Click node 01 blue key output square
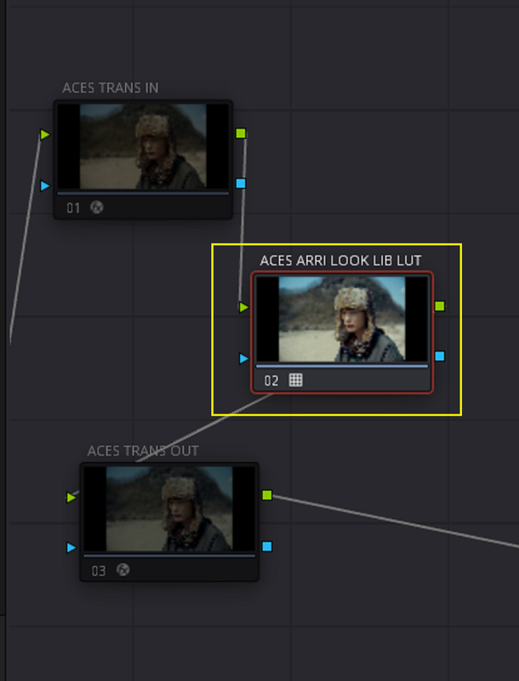Screen dimensions: 519x681 pyautogui.click(x=241, y=183)
